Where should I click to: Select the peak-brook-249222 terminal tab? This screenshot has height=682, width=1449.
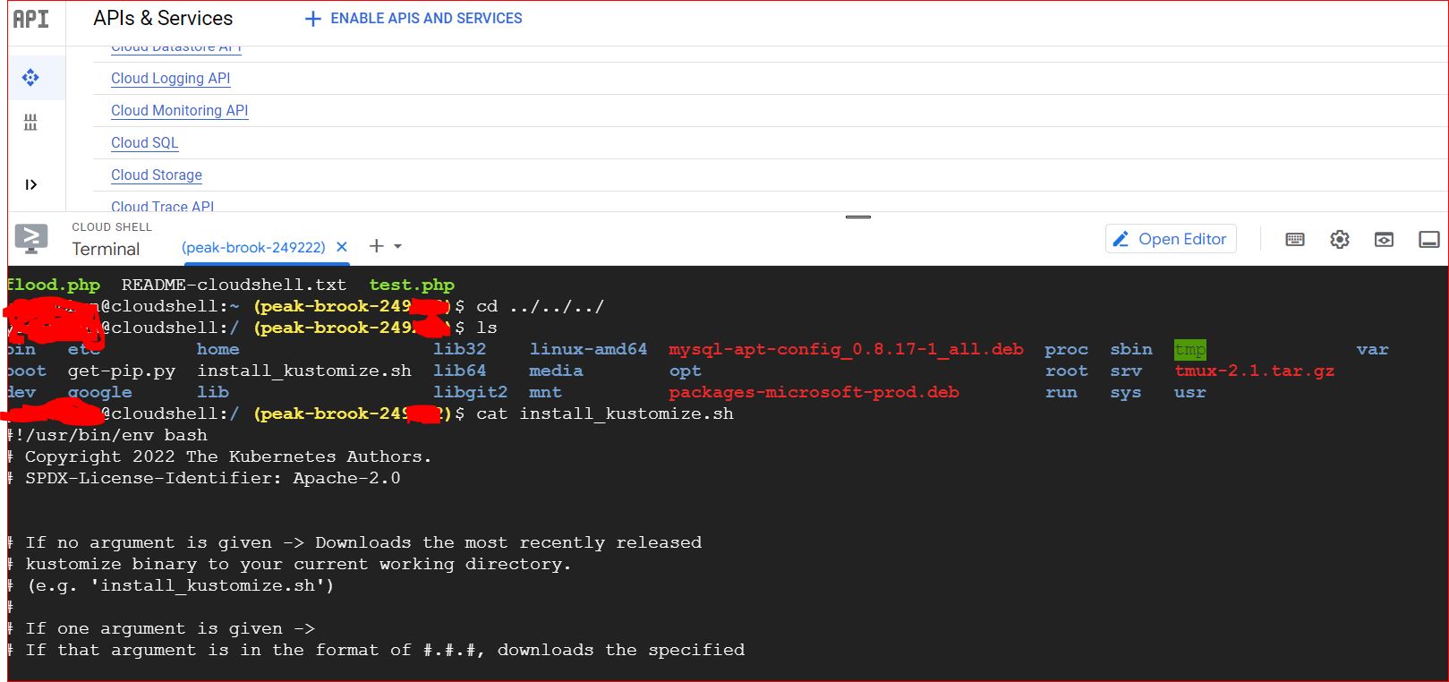click(253, 247)
